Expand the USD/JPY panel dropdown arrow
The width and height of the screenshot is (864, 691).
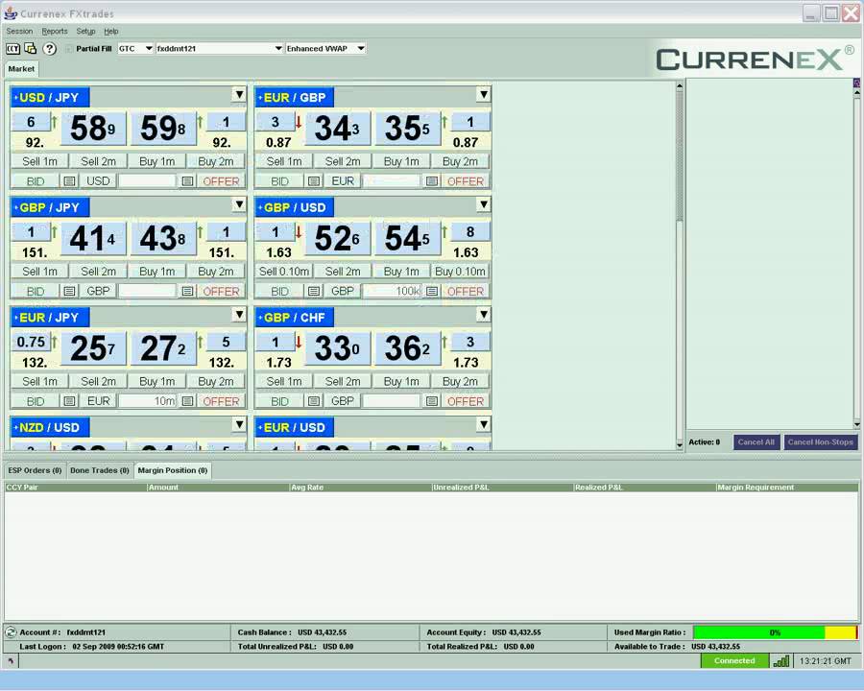coord(239,95)
